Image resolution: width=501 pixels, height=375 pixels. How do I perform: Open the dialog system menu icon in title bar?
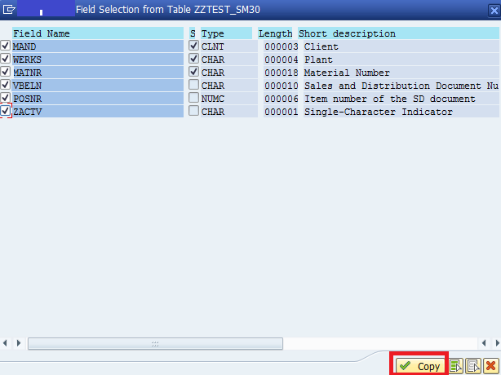pyautogui.click(x=9, y=10)
